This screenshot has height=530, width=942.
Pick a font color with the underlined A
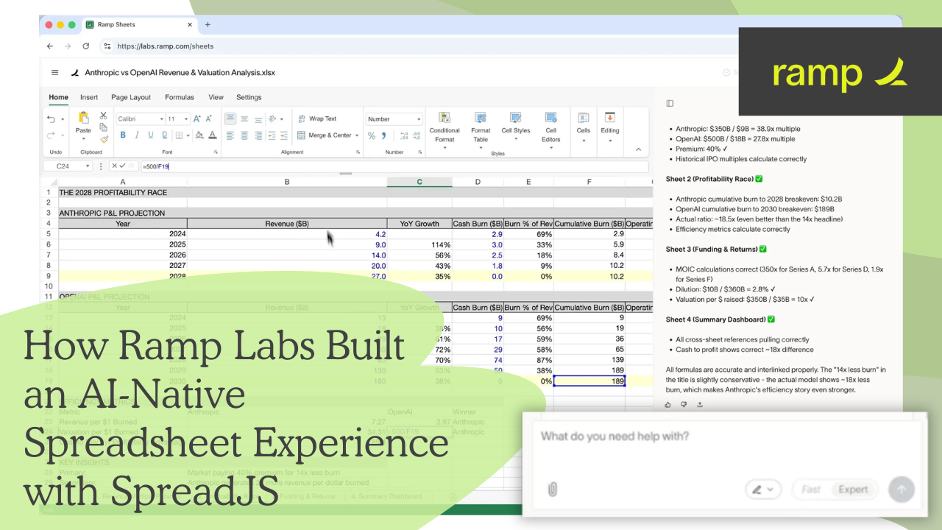pyautogui.click(x=212, y=135)
